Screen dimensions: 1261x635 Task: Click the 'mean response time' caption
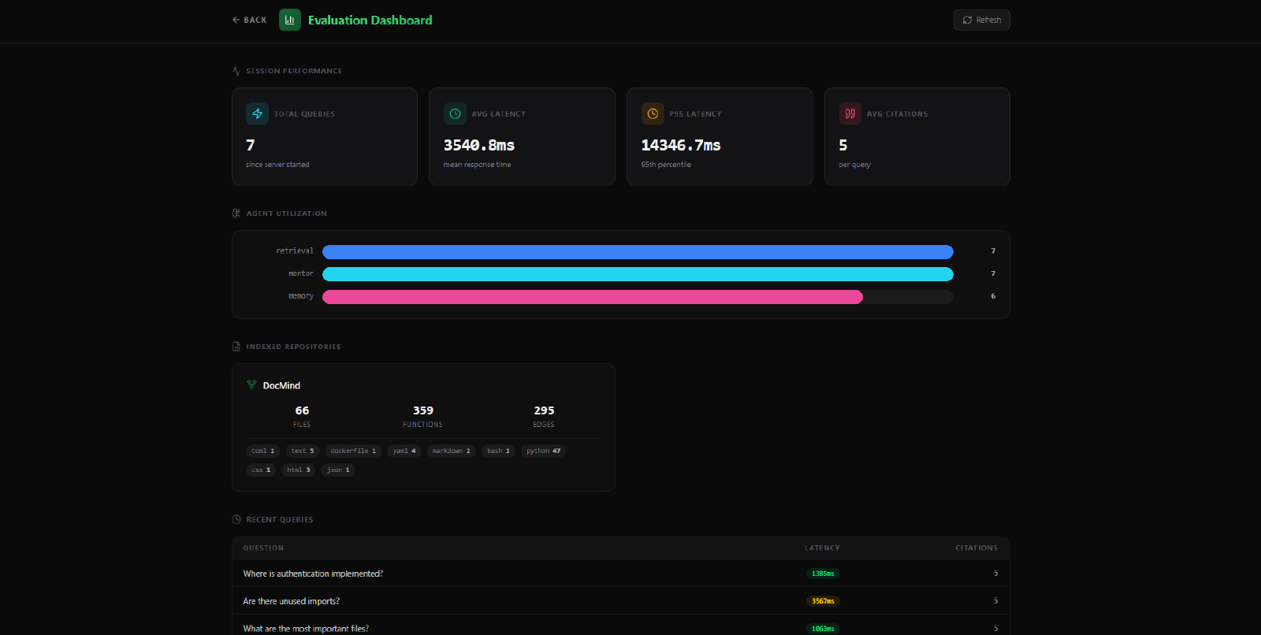[x=477, y=165]
